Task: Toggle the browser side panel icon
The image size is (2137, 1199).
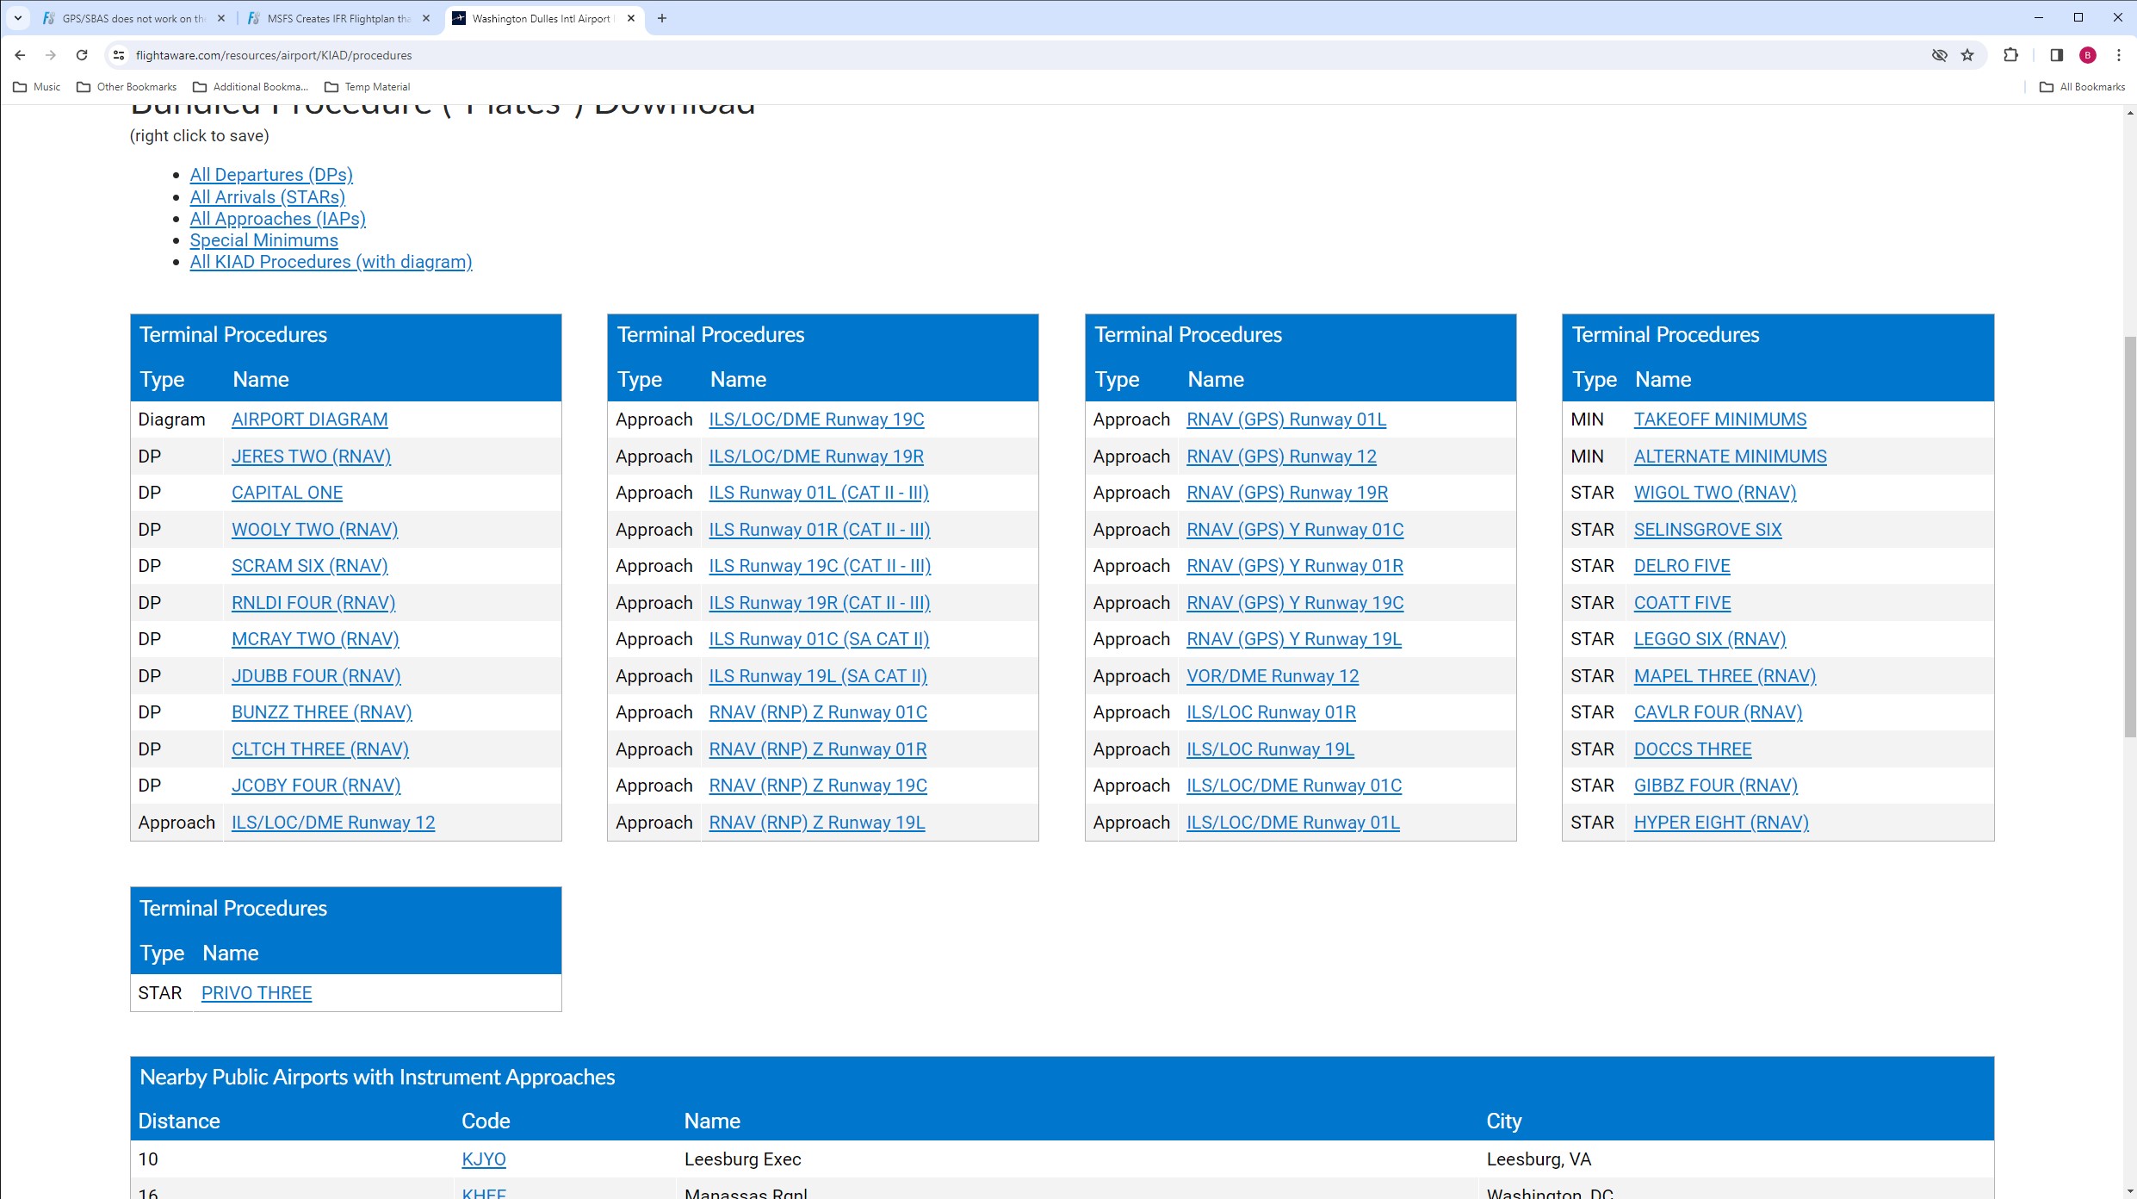Action: tap(2057, 55)
